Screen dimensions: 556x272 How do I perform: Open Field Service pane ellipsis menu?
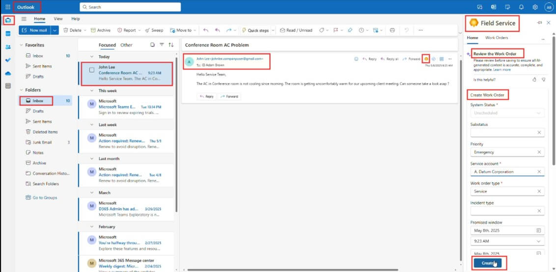click(x=543, y=39)
